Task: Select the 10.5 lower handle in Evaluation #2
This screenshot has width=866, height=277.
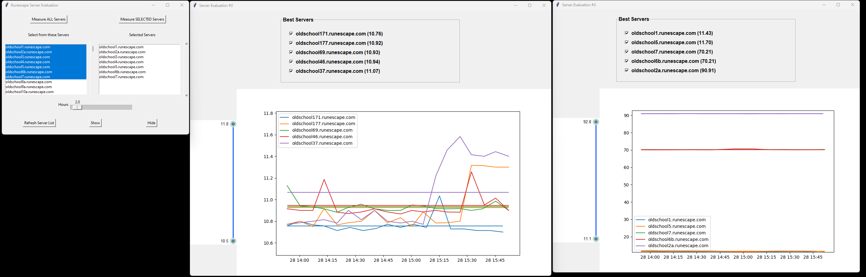Action: [x=233, y=241]
